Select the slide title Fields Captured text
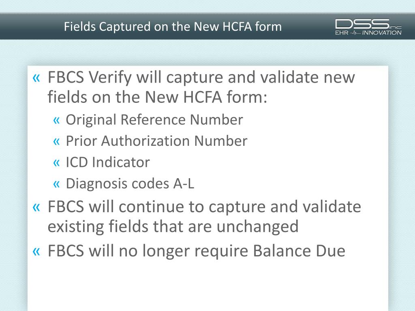415x311 pixels. point(173,26)
